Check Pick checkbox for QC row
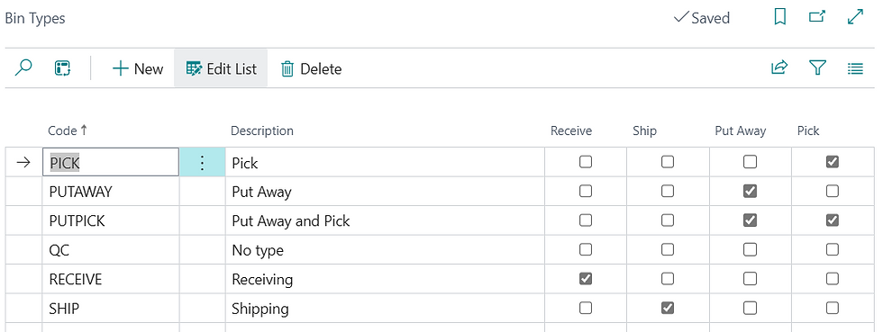Viewport: 883px width, 332px height. click(x=832, y=249)
